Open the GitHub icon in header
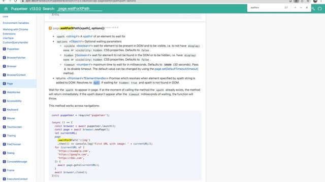Image resolution: width=325 pixels, height=182 pixels. pos(320,9)
